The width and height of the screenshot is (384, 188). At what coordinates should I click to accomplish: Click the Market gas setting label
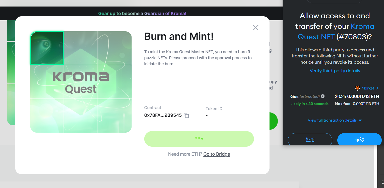point(368,88)
